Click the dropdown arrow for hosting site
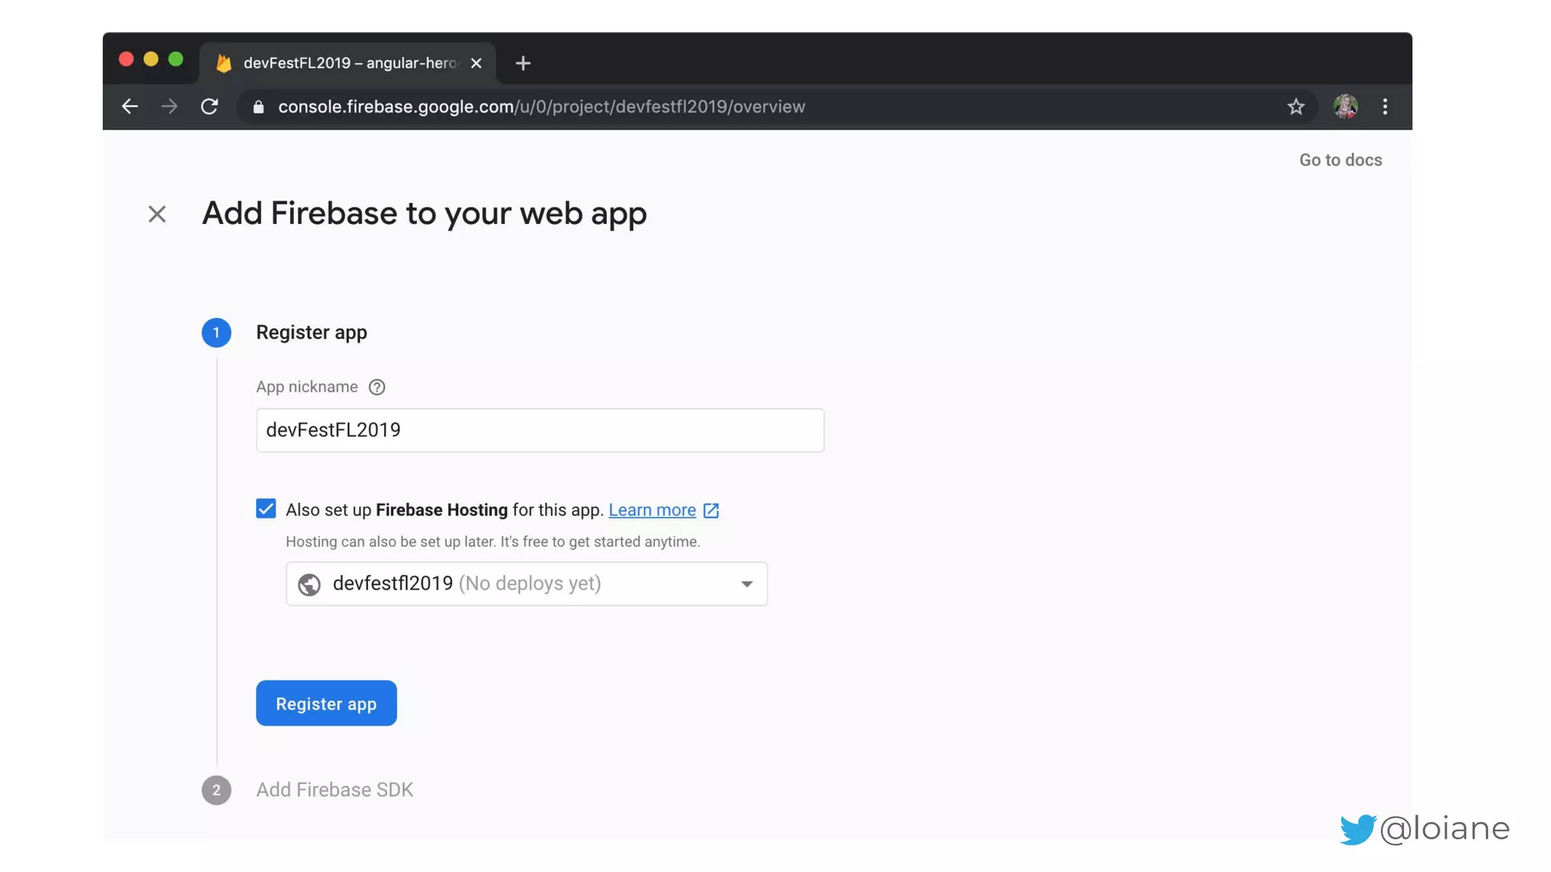 (747, 584)
